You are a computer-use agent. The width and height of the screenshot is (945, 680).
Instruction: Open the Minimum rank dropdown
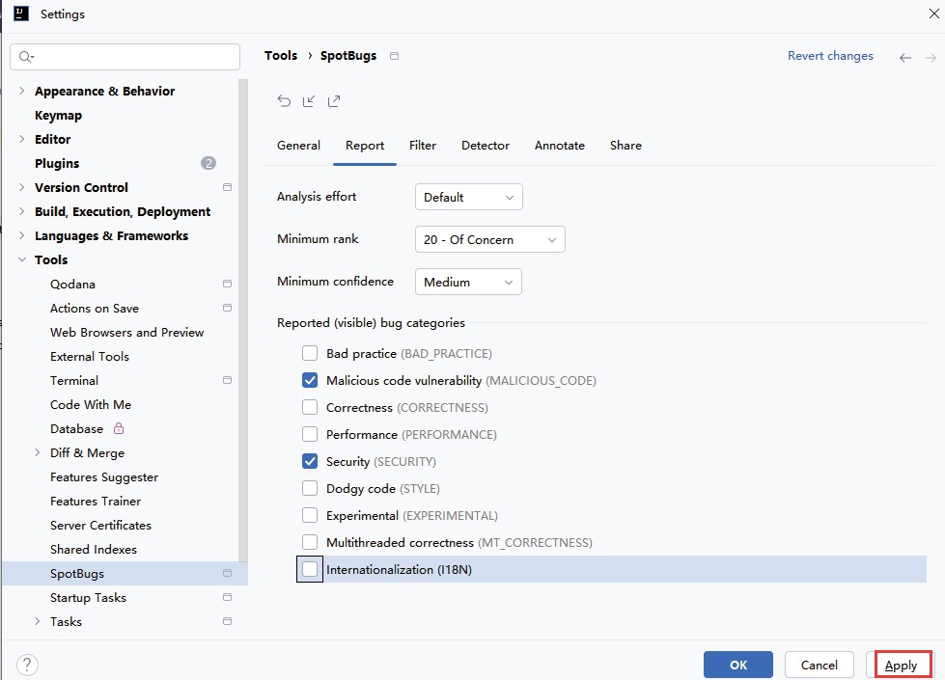tap(490, 239)
